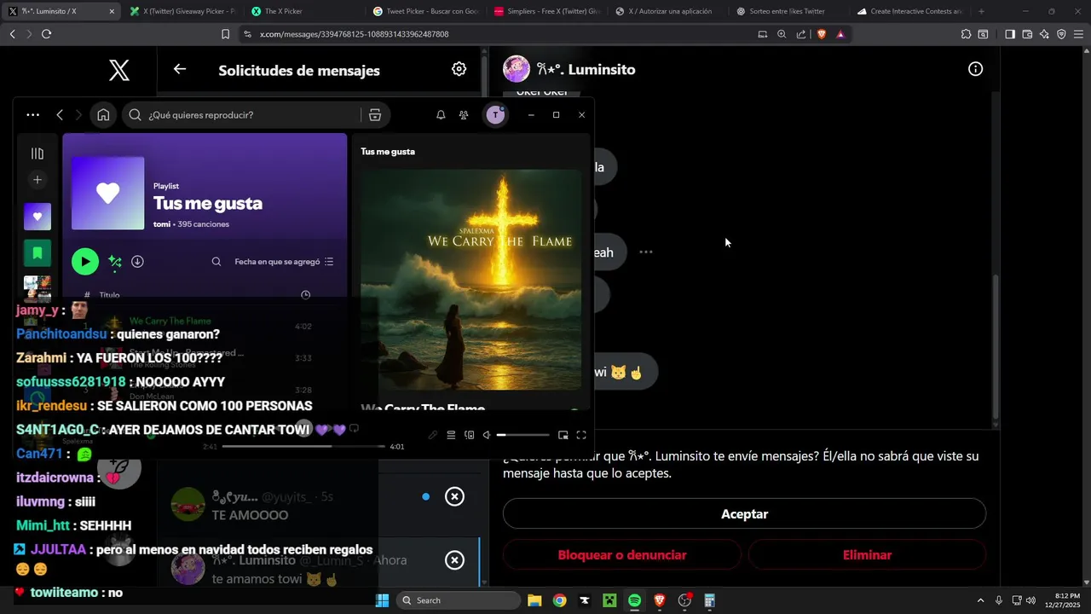Screen dimensions: 1091x614
Task: Open Spotify friend activity icon
Action: pyautogui.click(x=464, y=115)
